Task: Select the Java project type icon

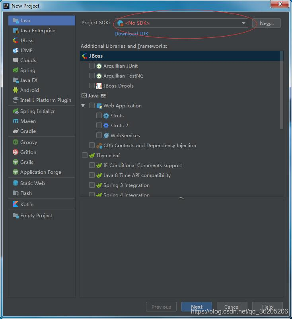Action: (16, 21)
